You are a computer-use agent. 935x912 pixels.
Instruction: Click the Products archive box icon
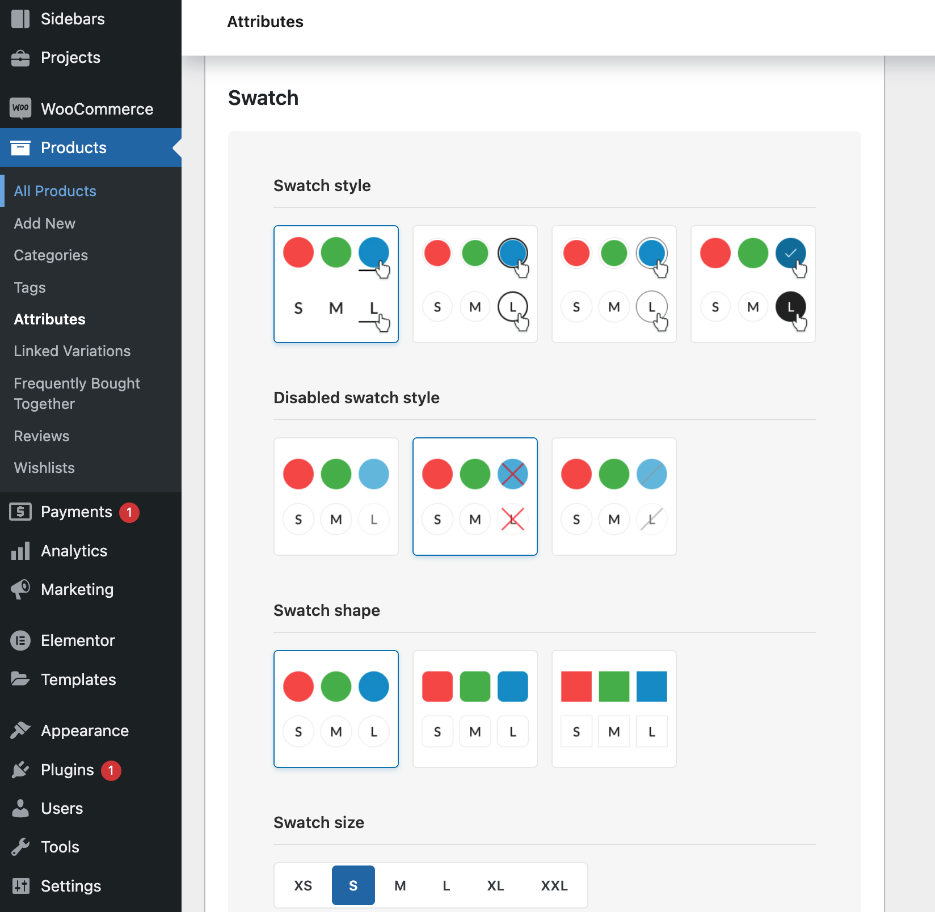point(20,147)
